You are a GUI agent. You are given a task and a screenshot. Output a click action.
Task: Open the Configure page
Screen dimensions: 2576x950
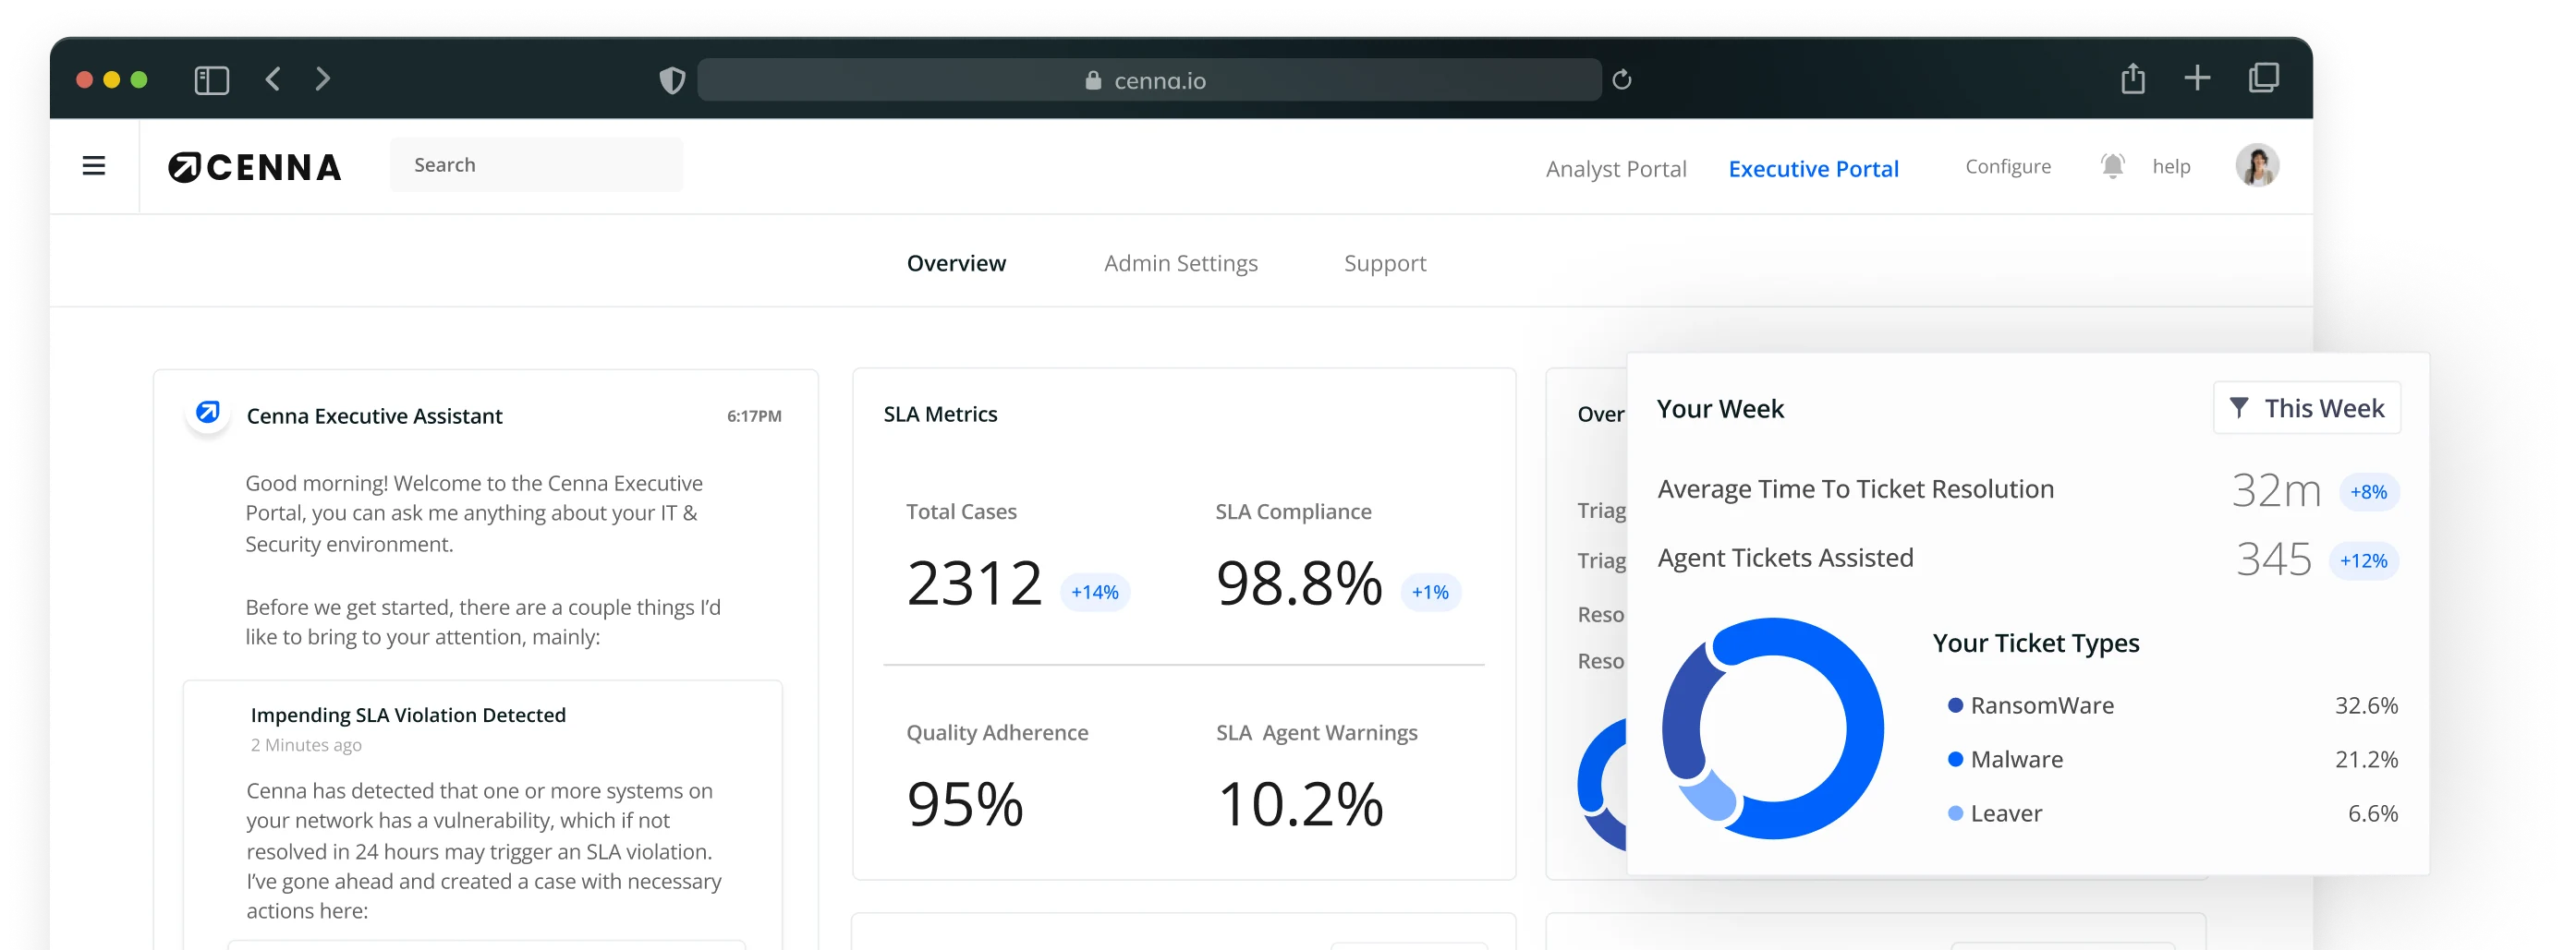click(2007, 166)
